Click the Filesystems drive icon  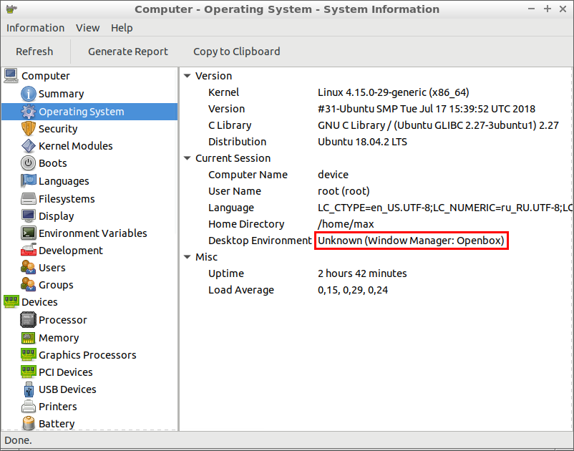[x=28, y=198]
